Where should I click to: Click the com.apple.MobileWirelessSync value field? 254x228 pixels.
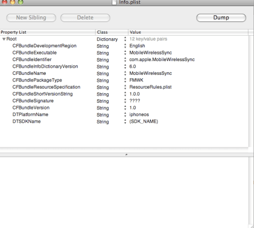click(162, 60)
